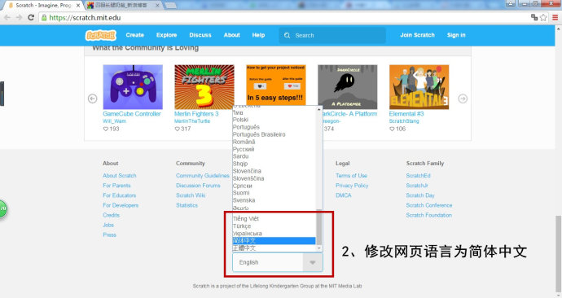Select 正體中文 in the language list
The image size is (562, 298).
(274, 248)
